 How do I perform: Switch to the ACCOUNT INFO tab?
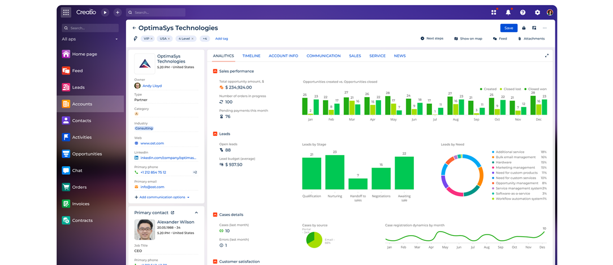[283, 56]
